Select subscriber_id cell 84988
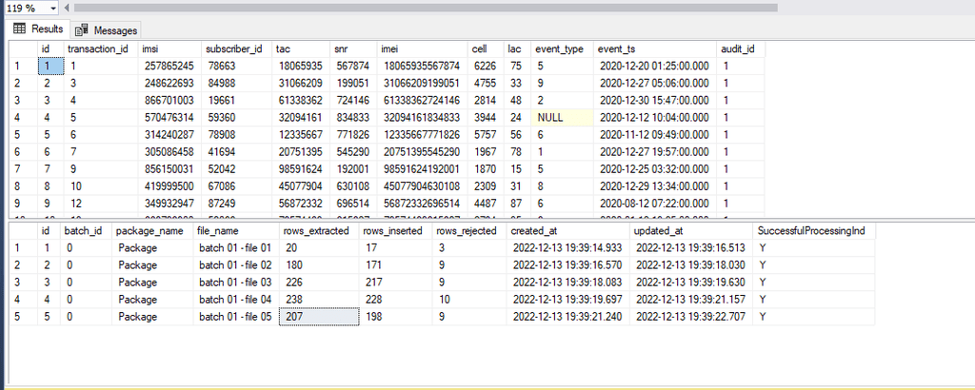The width and height of the screenshot is (975, 390). pos(237,83)
